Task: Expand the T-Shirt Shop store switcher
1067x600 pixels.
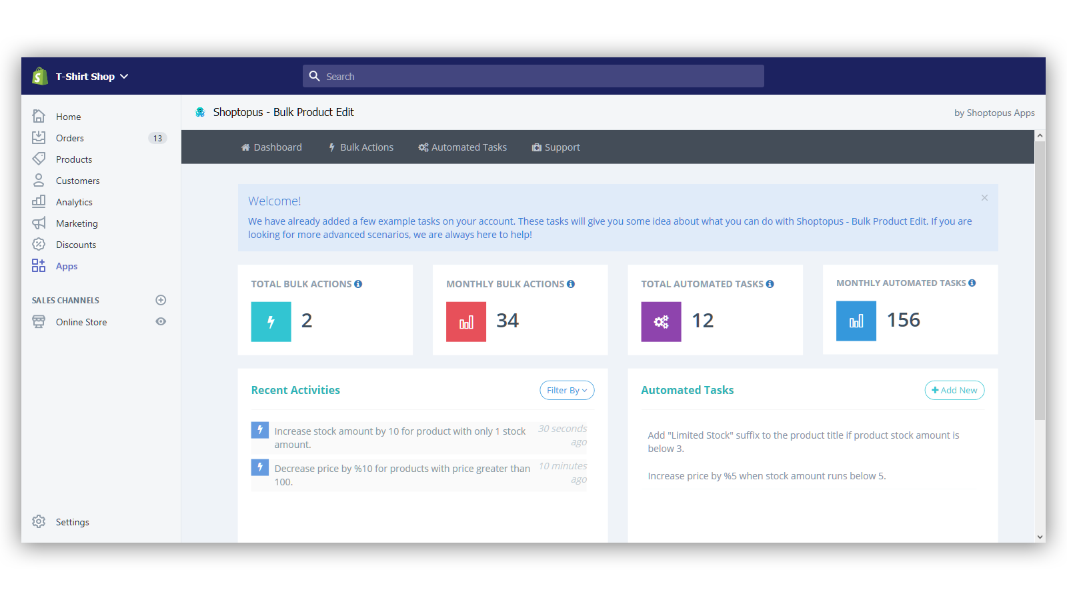Action: click(x=91, y=77)
